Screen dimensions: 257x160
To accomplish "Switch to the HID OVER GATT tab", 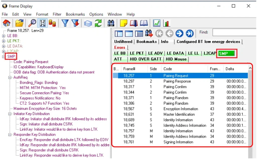I will click(x=146, y=59).
